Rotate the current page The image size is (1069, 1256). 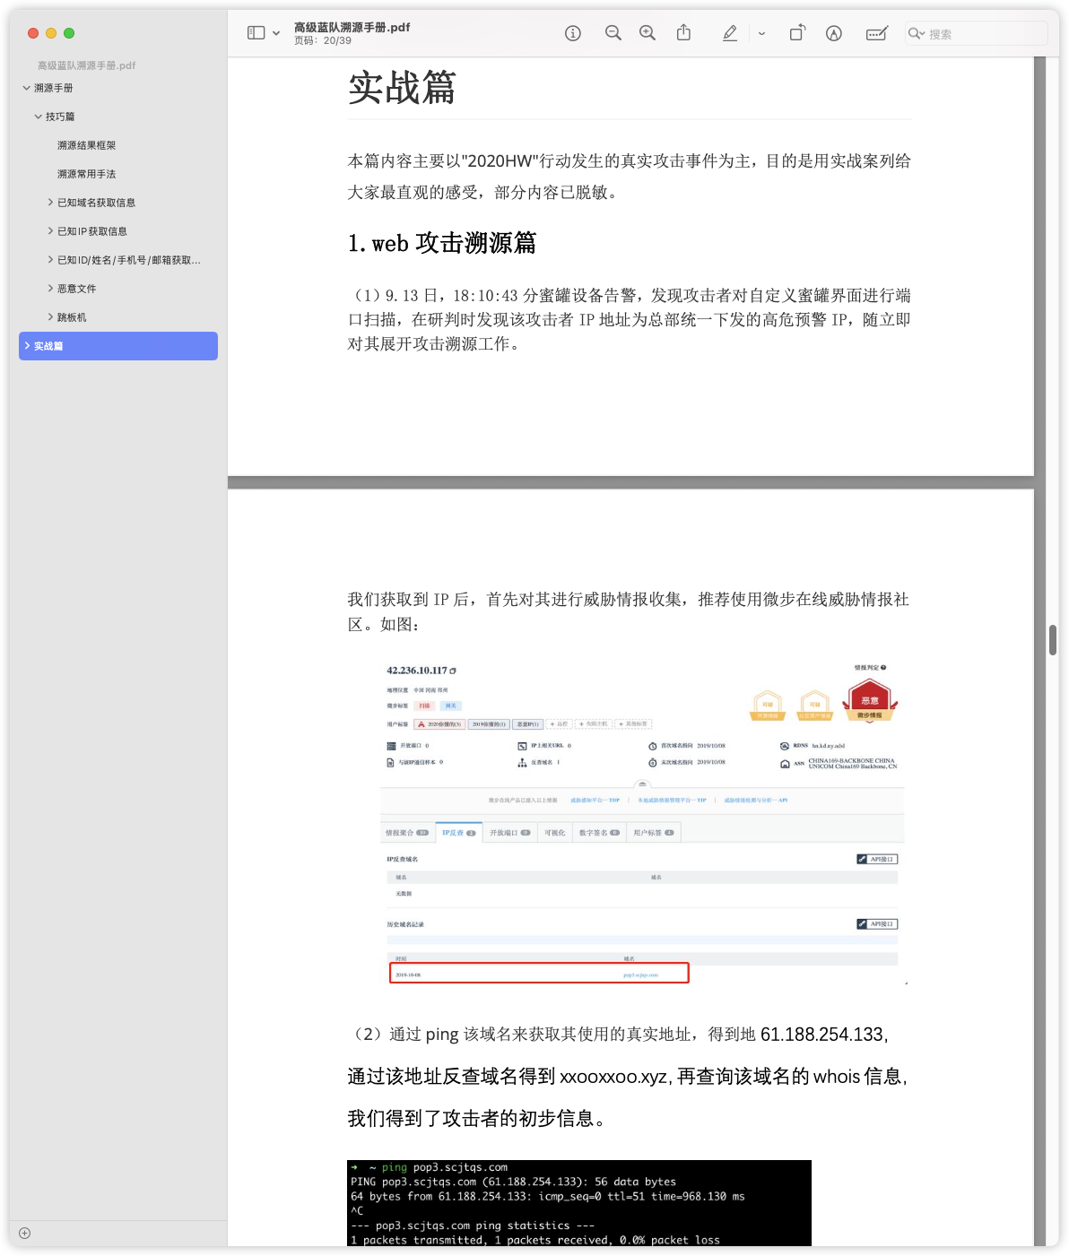(x=796, y=32)
